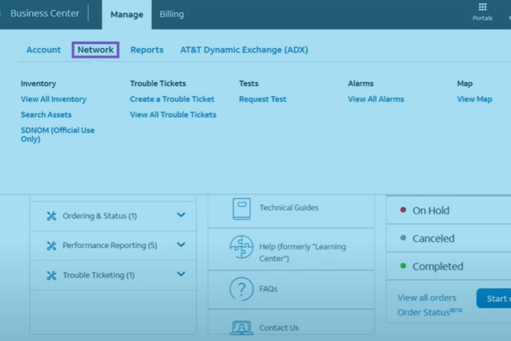The height and width of the screenshot is (341, 511).
Task: Click the Ordering & Status tools icon
Action: pyautogui.click(x=52, y=216)
